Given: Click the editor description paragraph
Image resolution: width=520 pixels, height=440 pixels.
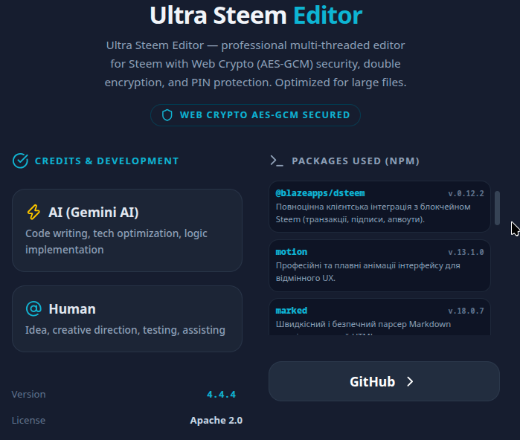Looking at the screenshot, I should coord(255,64).
